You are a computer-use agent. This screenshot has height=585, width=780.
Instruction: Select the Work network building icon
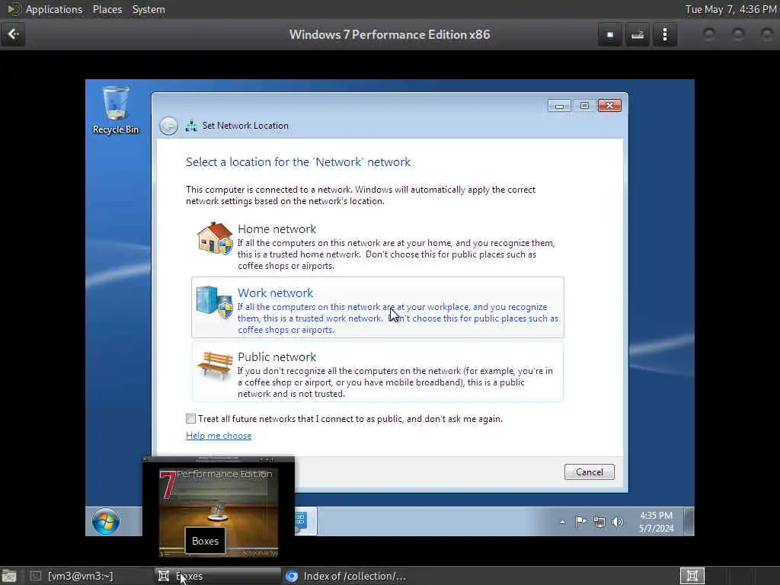click(214, 302)
